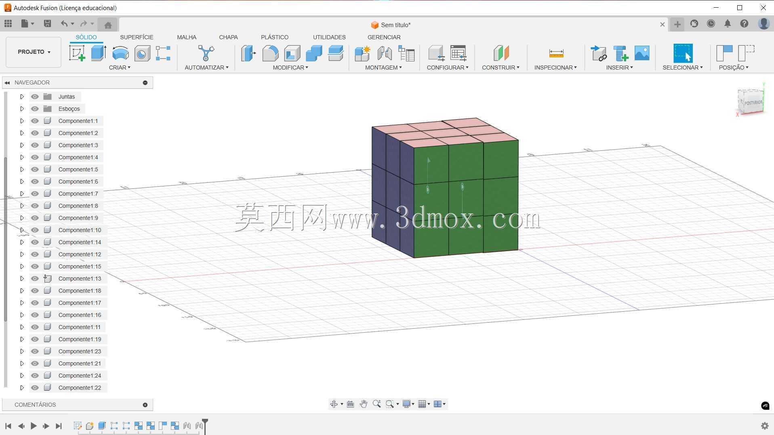The height and width of the screenshot is (435, 774).
Task: Open the Data Panel grid icon
Action: (8, 24)
